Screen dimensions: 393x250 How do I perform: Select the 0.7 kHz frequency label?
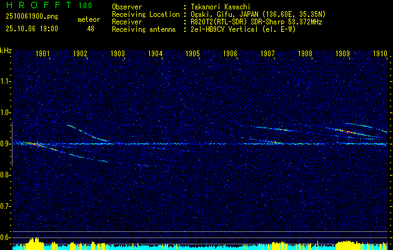5,206
